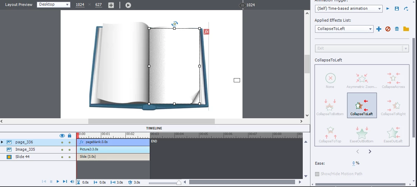Browse effects with the yellow folder icon

tap(406, 29)
